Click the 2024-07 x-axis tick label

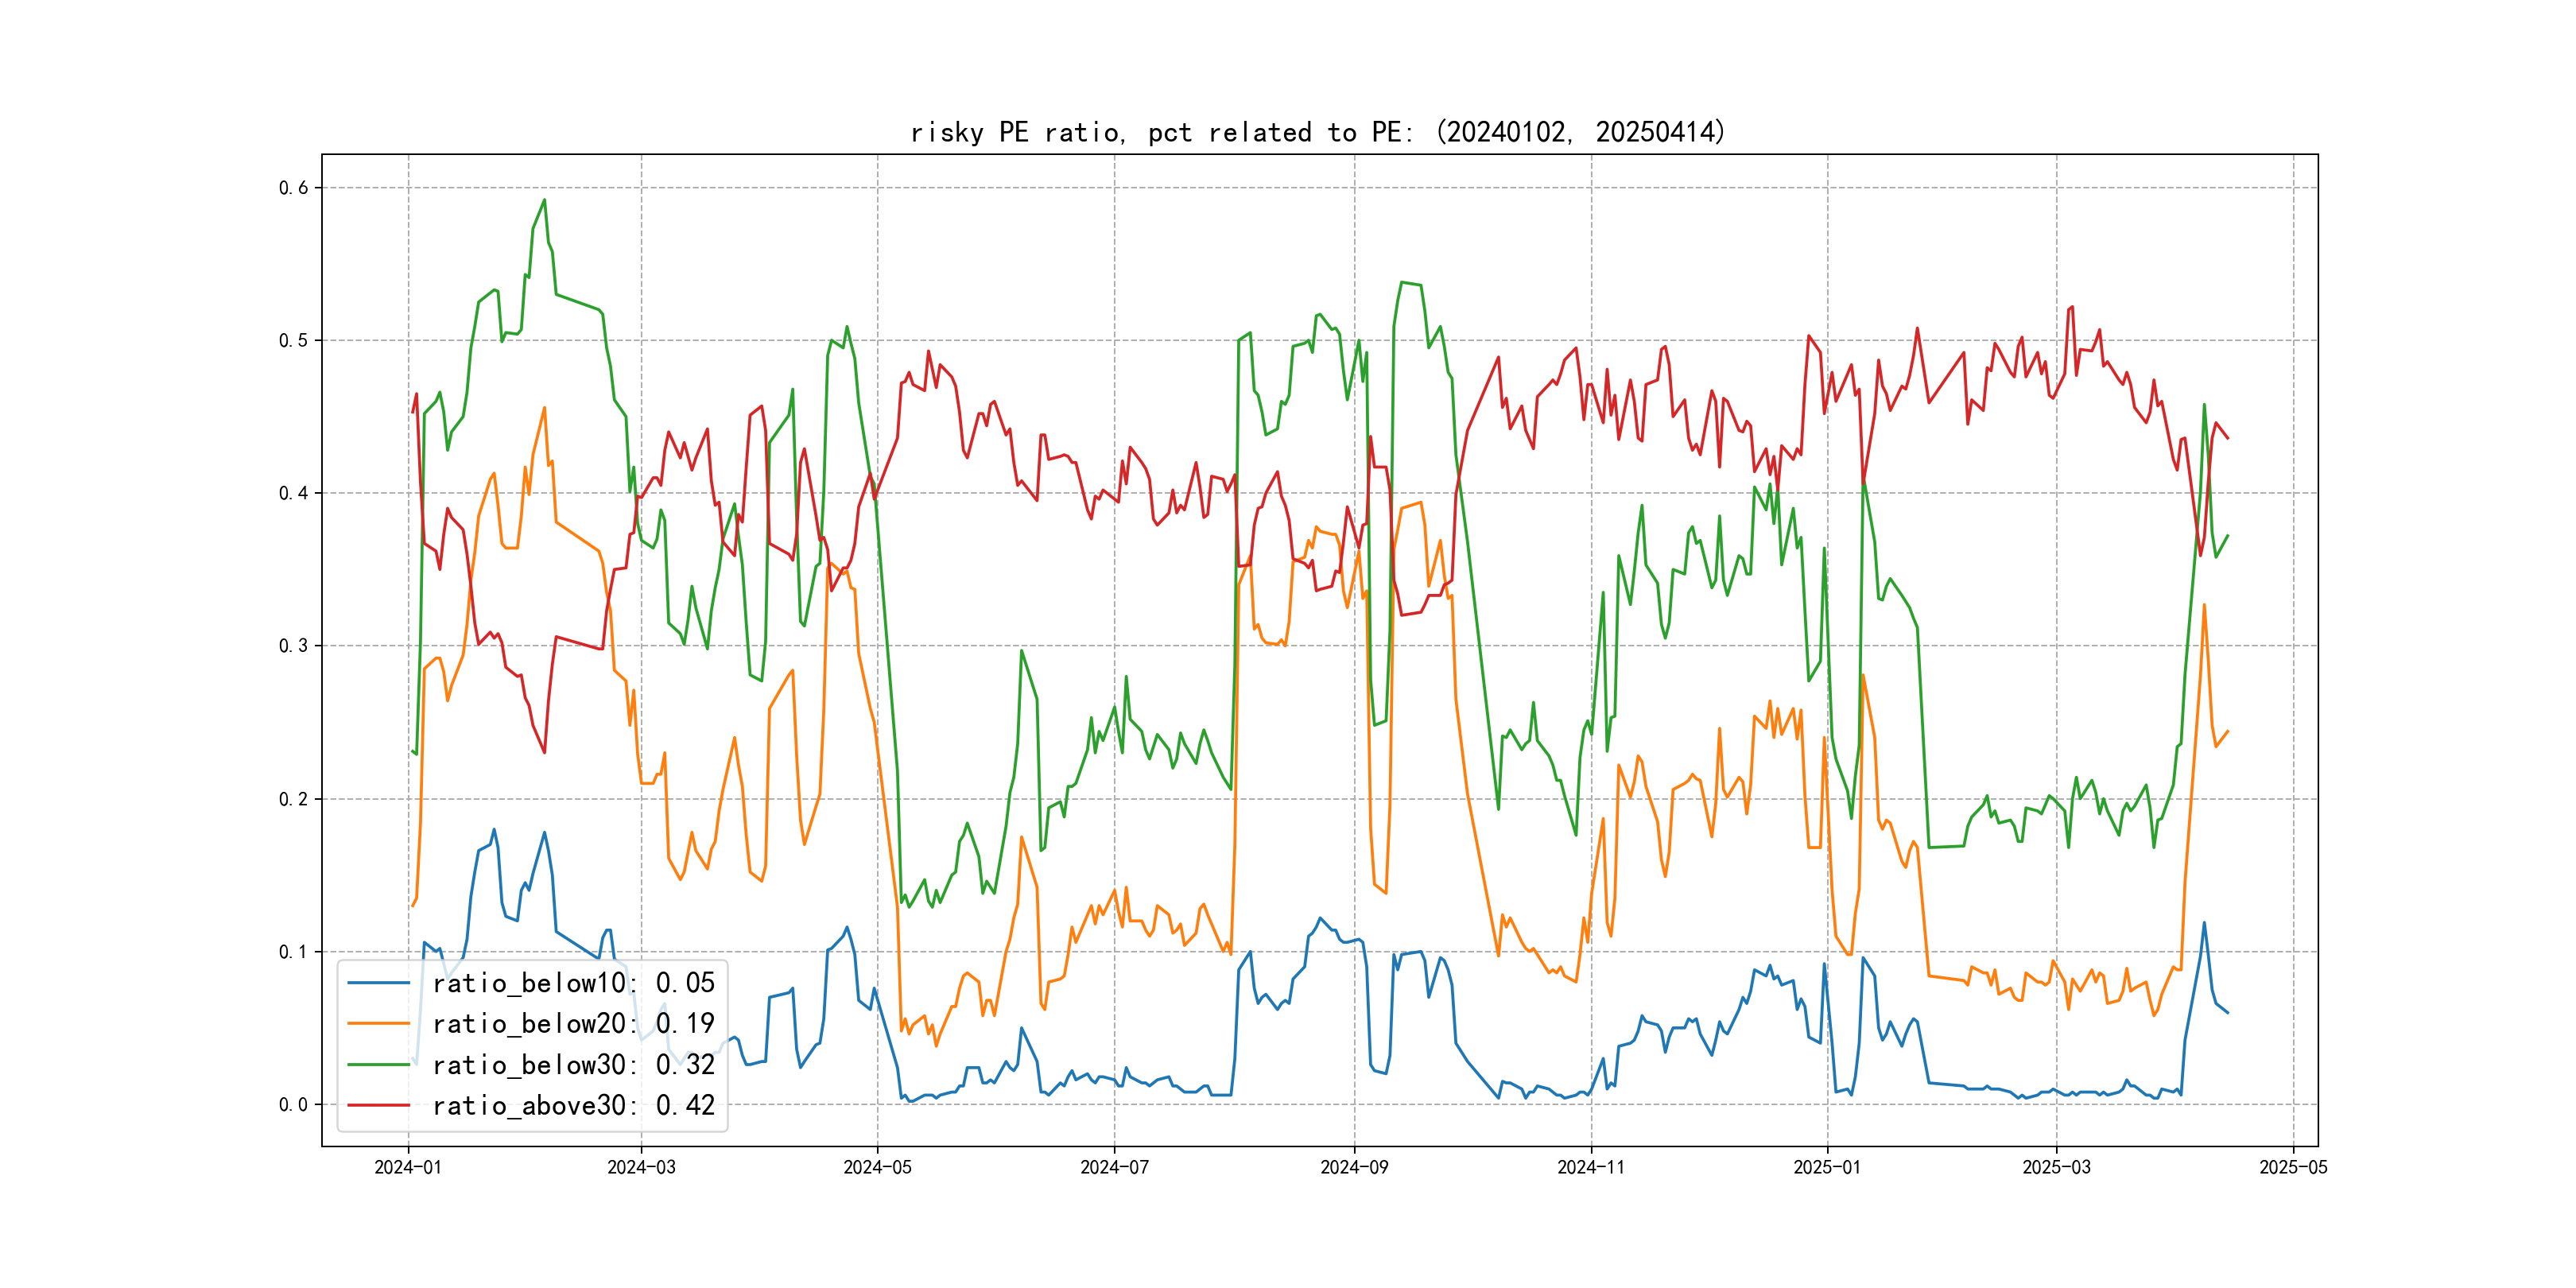click(1114, 1167)
